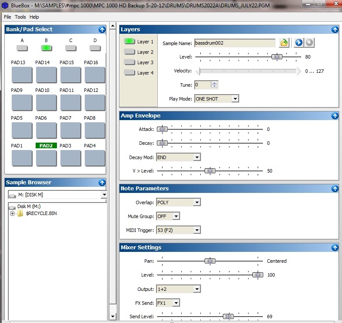Click the PAD4 pad
Screen dimensions: 342x323
click(x=95, y=158)
